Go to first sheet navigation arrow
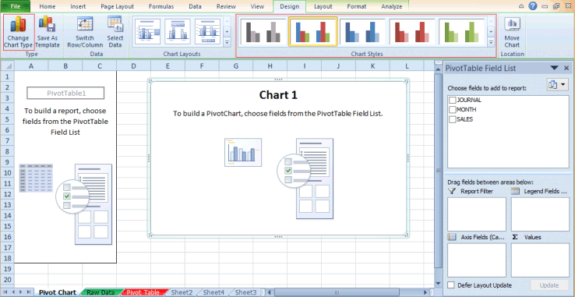 (5, 292)
